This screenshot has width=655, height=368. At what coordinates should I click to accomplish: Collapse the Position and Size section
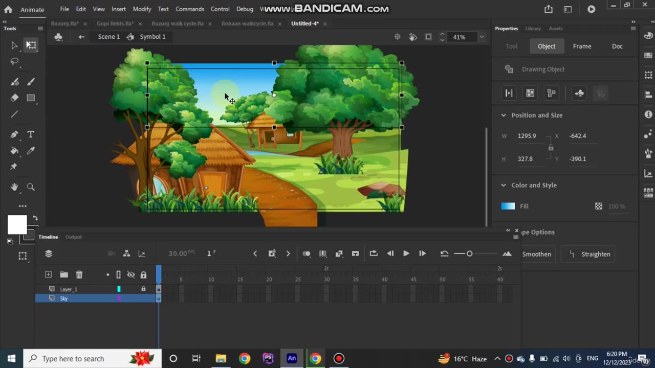pos(504,115)
